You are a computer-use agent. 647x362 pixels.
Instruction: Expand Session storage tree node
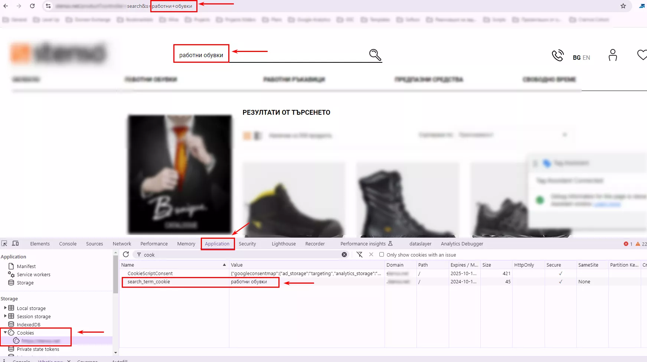(x=5, y=316)
